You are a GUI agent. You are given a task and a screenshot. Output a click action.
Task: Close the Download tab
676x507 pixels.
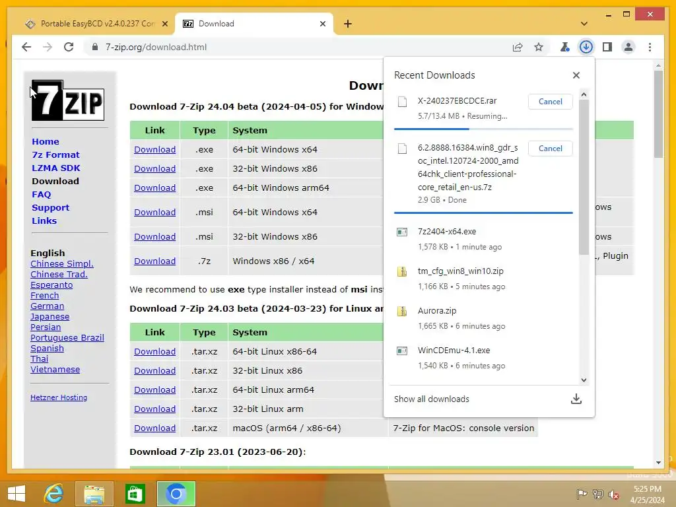(322, 24)
